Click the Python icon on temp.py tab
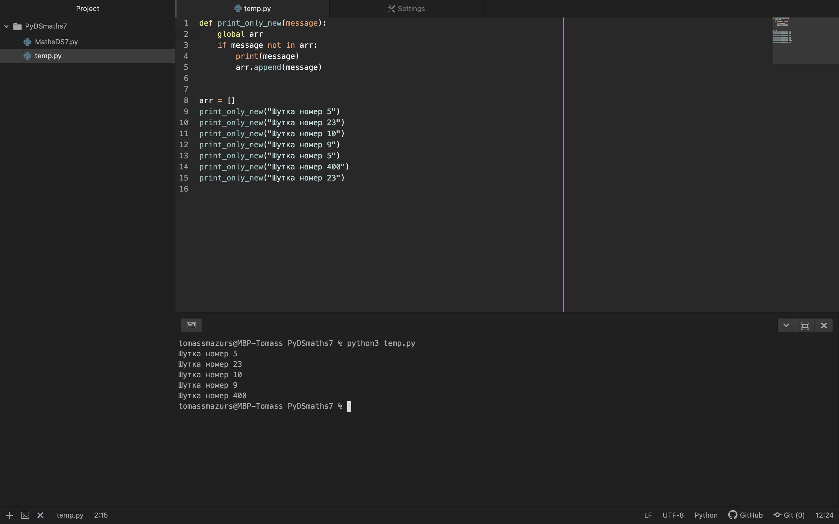Viewport: 839px width, 524px height. point(238,9)
